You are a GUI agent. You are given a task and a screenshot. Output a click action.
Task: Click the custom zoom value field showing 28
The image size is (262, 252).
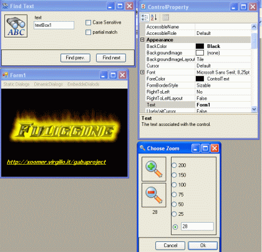pos(197,226)
